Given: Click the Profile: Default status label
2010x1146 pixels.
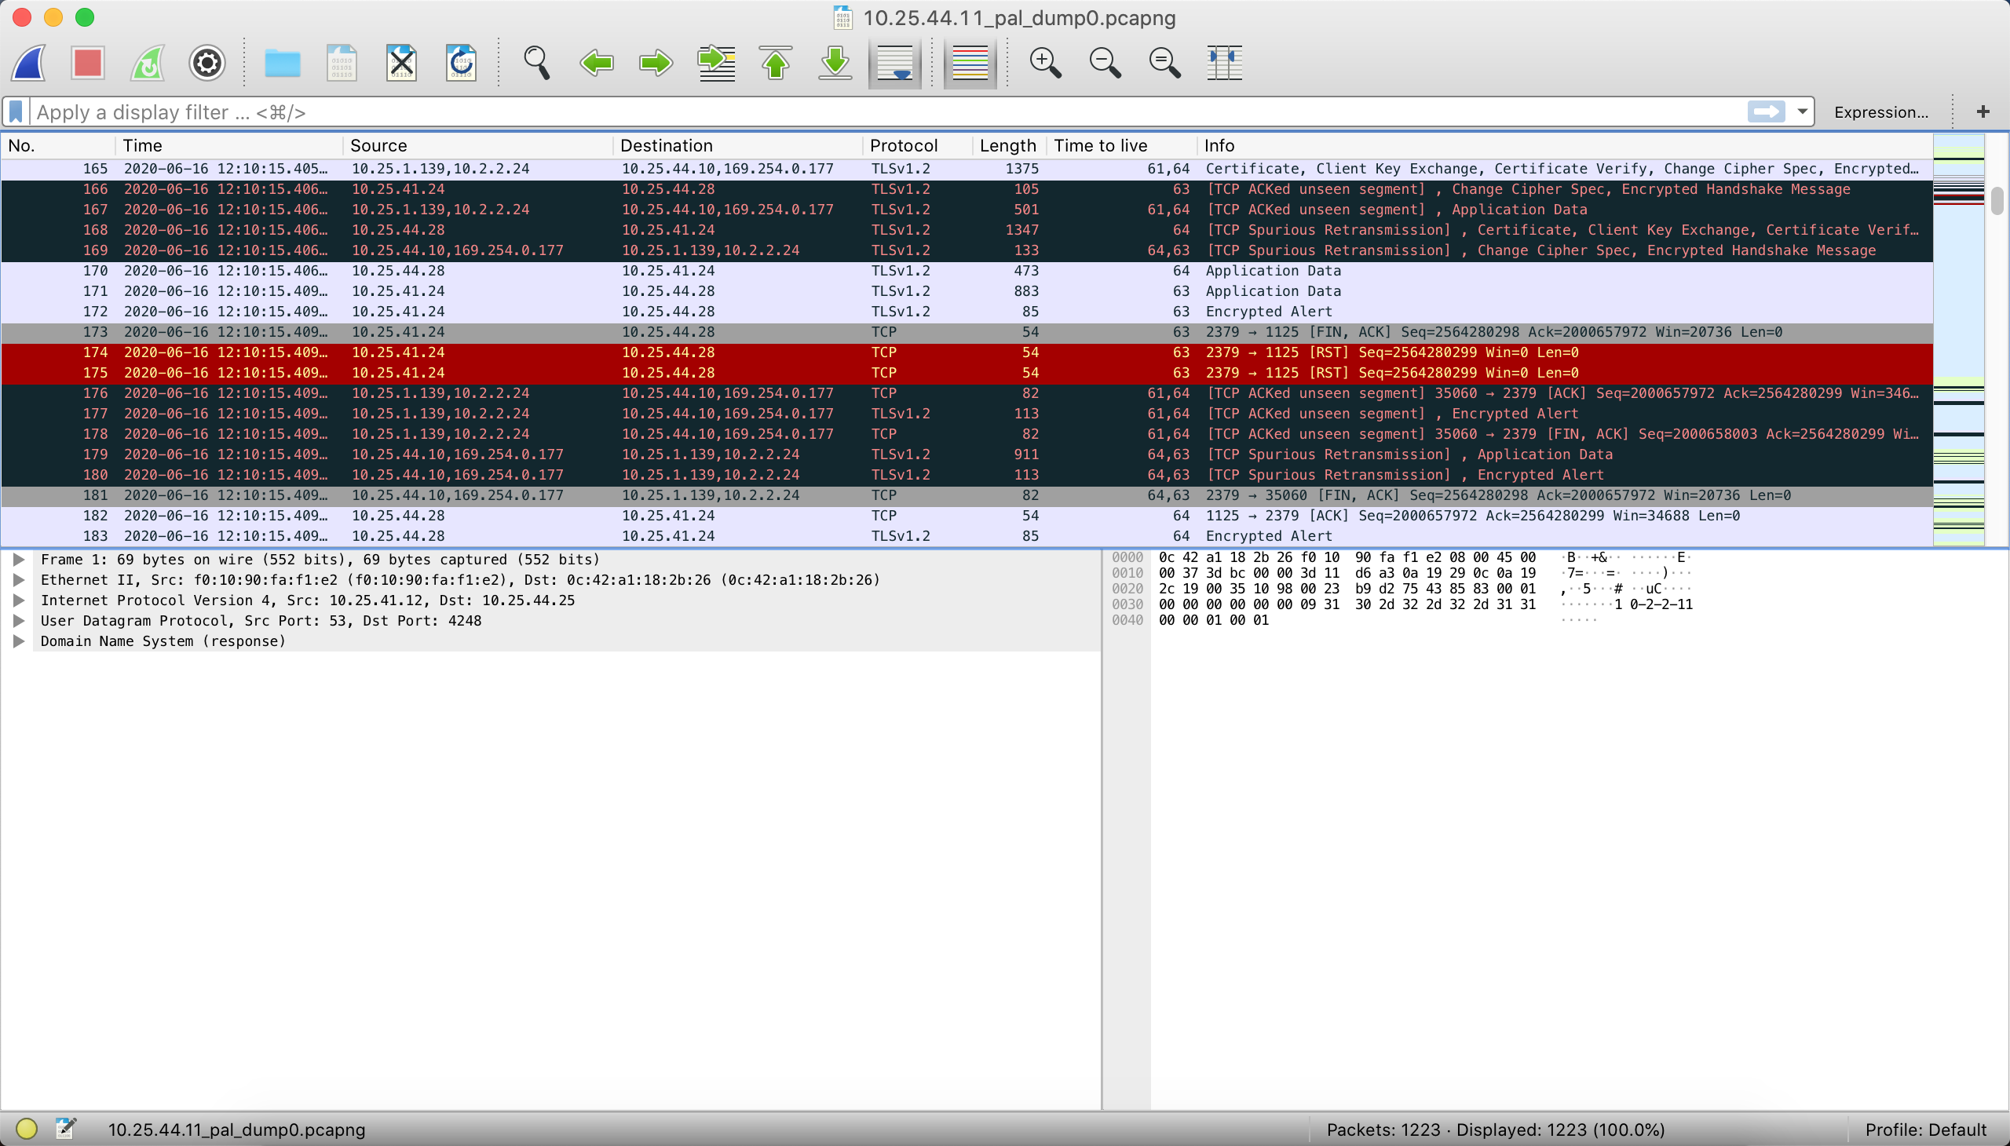Looking at the screenshot, I should (x=1925, y=1130).
